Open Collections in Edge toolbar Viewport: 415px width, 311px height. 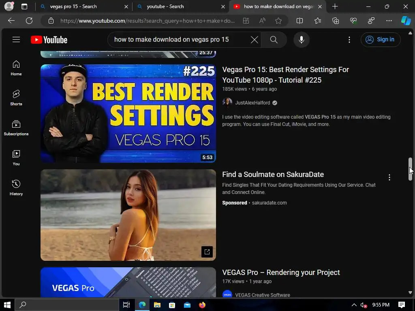(335, 21)
